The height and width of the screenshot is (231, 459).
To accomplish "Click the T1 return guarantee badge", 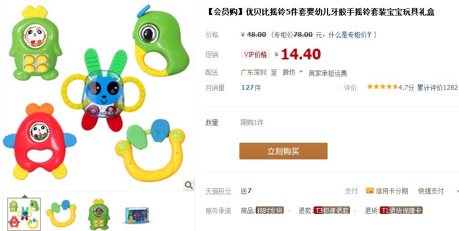I will [x=401, y=211].
